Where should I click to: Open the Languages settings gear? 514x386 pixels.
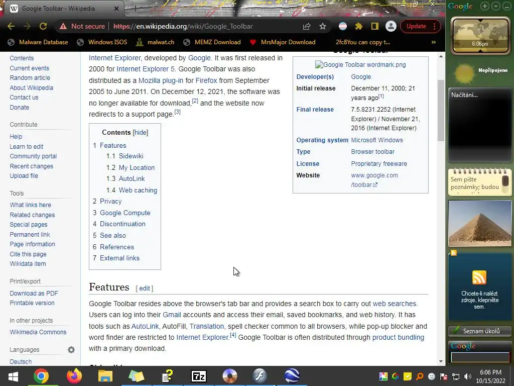coord(71,350)
